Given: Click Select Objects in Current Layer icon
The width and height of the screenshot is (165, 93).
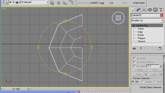Looking at the screenshot, I should tap(65, 3).
